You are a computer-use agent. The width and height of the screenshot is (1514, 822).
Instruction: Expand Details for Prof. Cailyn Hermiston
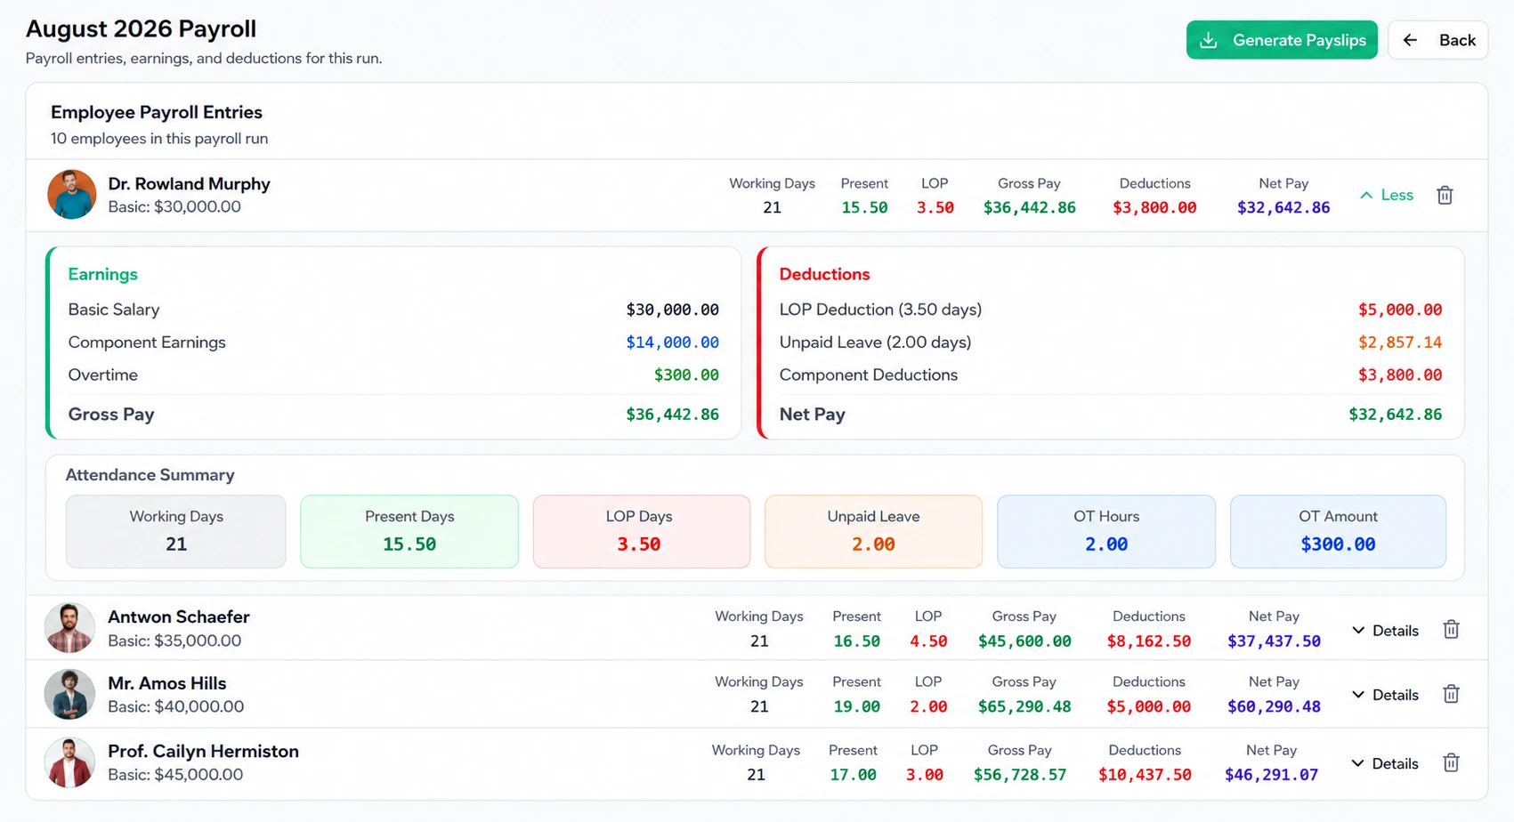(1385, 763)
